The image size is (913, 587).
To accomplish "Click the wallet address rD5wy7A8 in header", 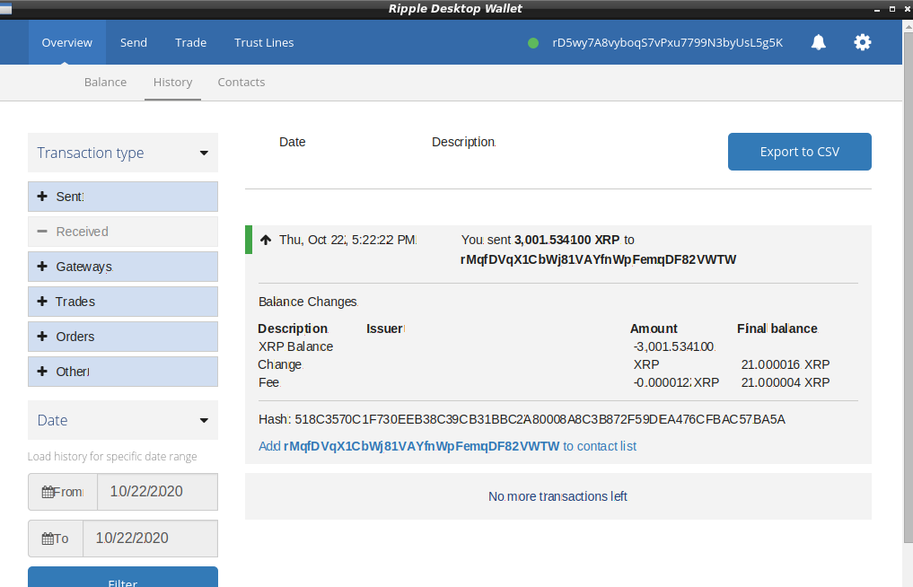I will pos(667,42).
